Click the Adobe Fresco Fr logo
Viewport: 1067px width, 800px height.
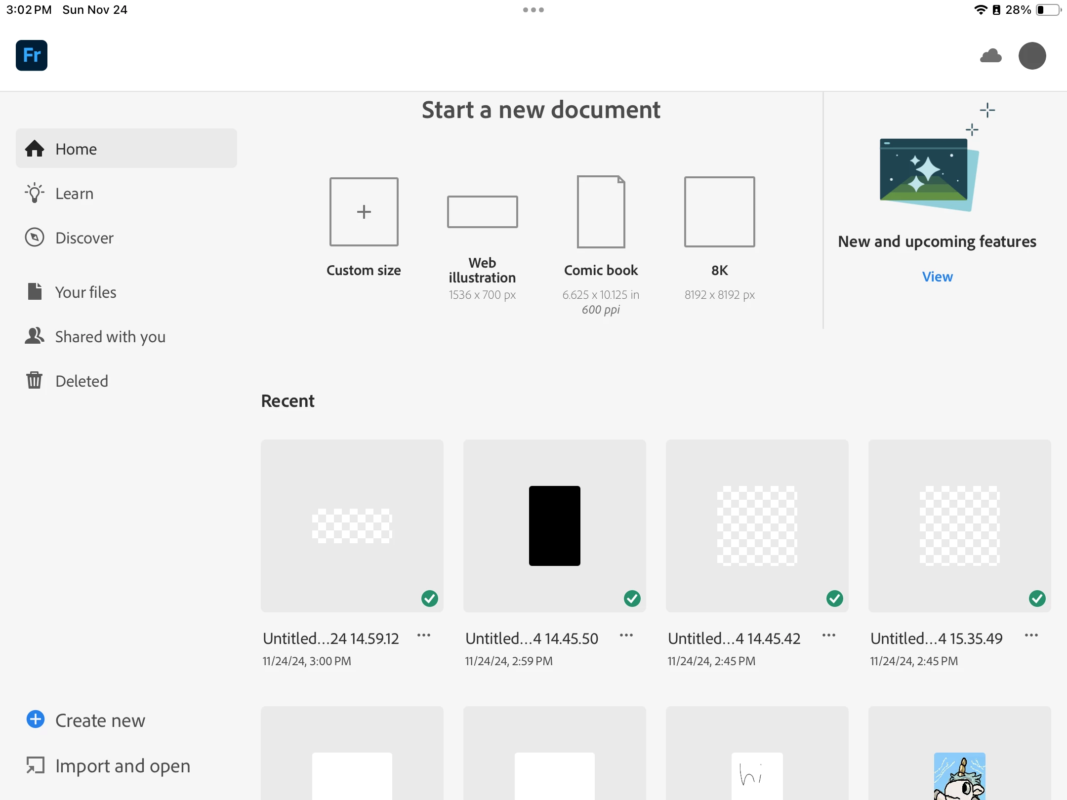pos(32,55)
